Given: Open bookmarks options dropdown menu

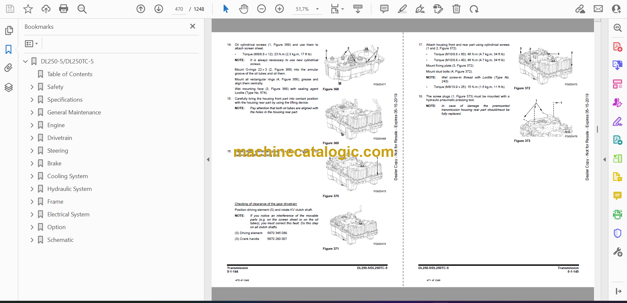Looking at the screenshot, I should pos(31,43).
